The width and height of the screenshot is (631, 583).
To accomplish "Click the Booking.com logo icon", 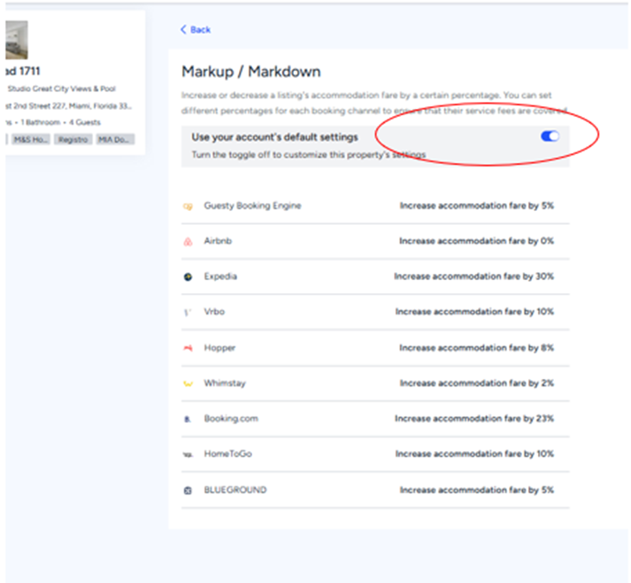I will [188, 419].
